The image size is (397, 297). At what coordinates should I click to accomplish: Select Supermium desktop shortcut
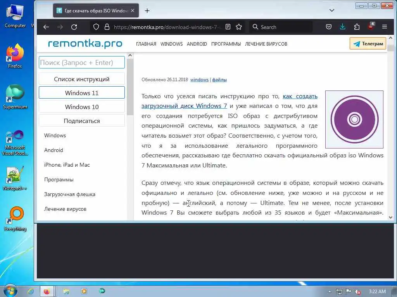15,96
